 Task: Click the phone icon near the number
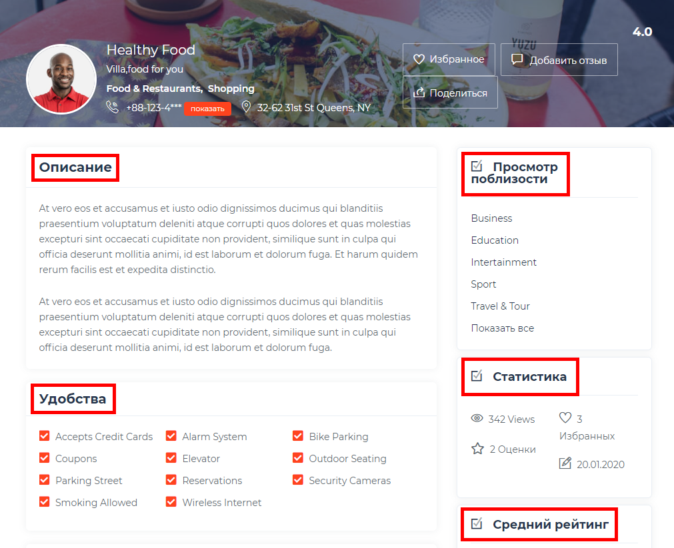coord(112,107)
